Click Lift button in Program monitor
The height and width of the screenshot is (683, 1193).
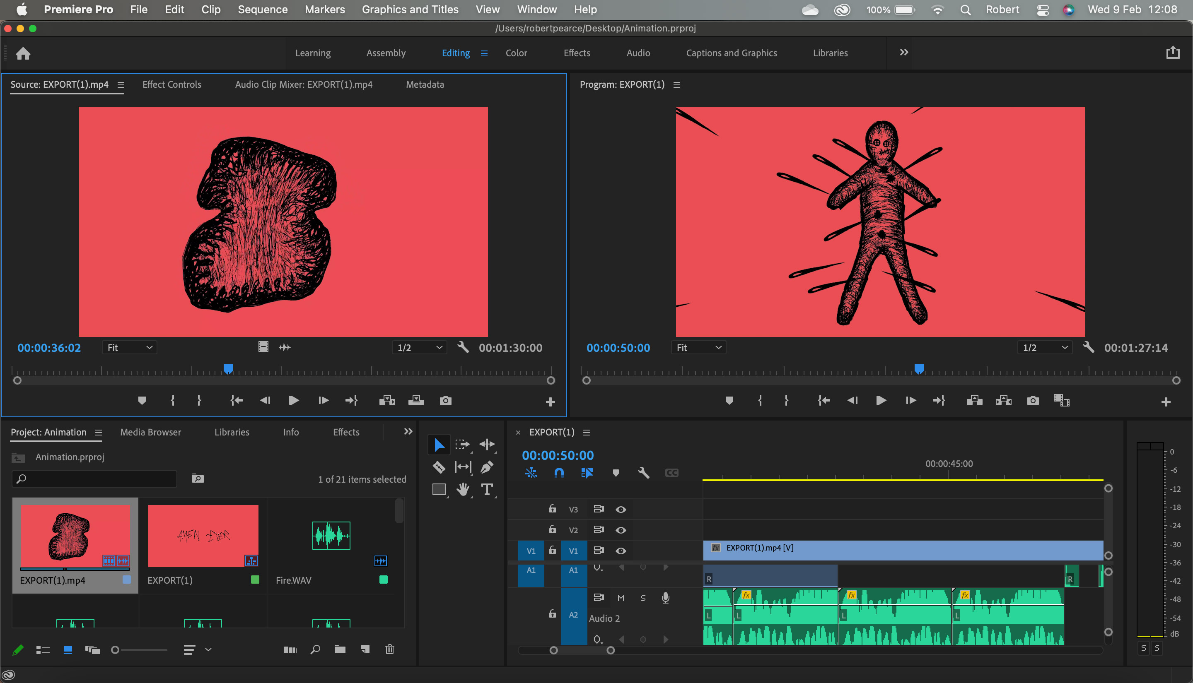click(x=974, y=400)
